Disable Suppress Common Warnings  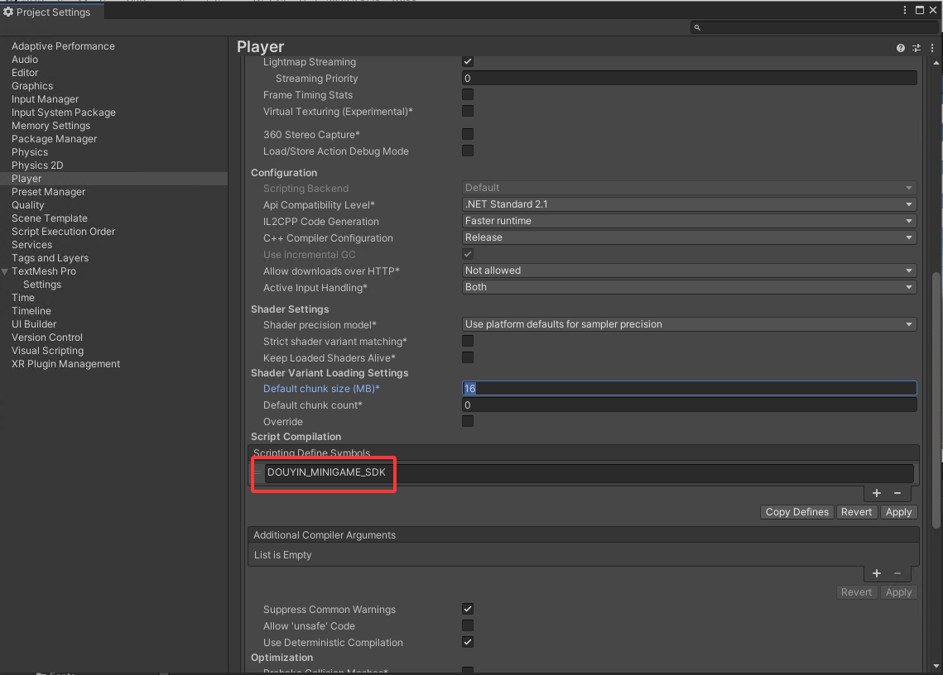pos(467,609)
